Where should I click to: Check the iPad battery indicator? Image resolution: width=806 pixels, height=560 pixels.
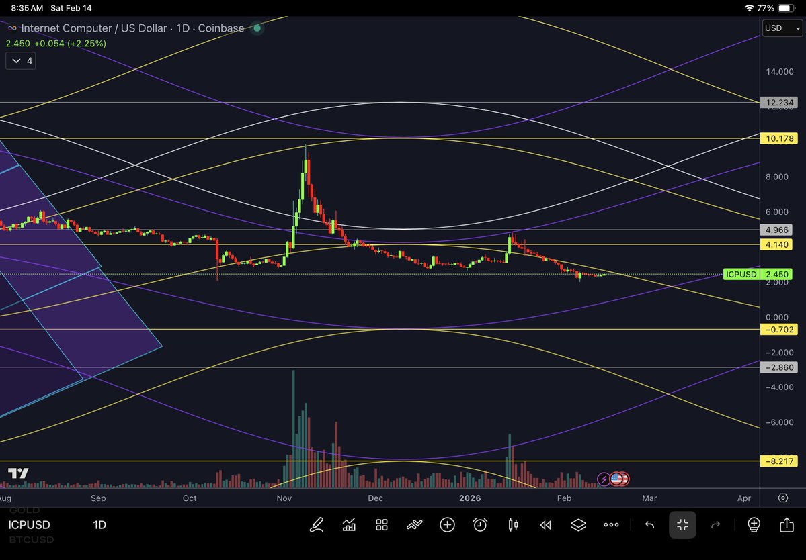coord(786,8)
